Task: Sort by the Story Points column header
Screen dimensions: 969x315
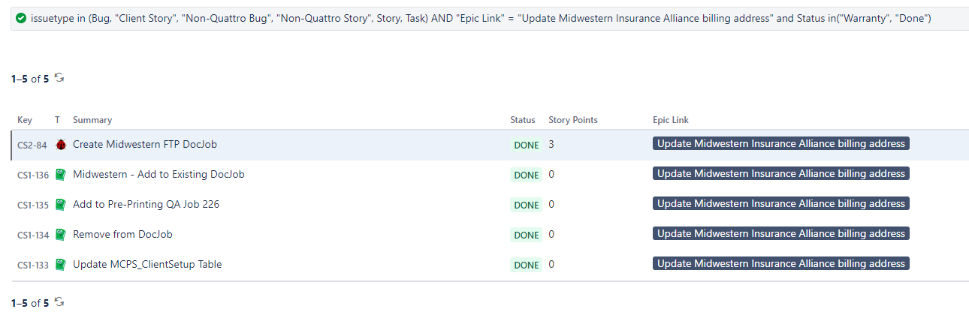Action: [x=573, y=120]
